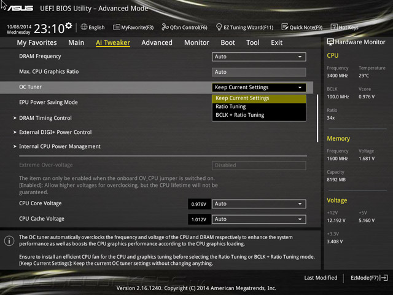The image size is (393, 295).
Task: Switch to the Boot tab
Action: 228,42
